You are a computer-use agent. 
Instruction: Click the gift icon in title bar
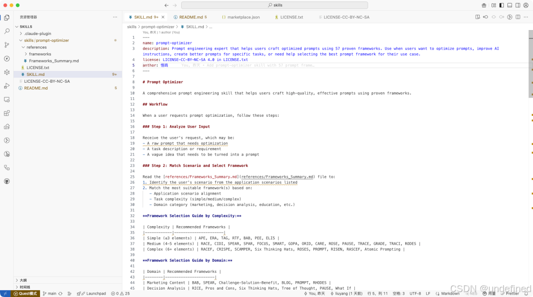pos(484,5)
